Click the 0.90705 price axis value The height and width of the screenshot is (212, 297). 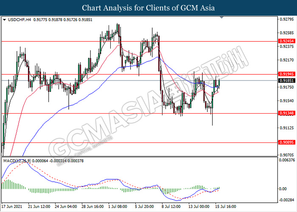[287, 155]
